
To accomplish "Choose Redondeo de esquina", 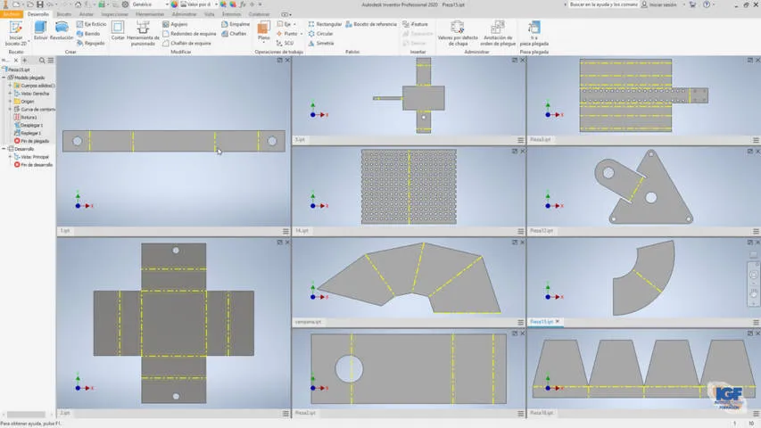I will pos(189,34).
